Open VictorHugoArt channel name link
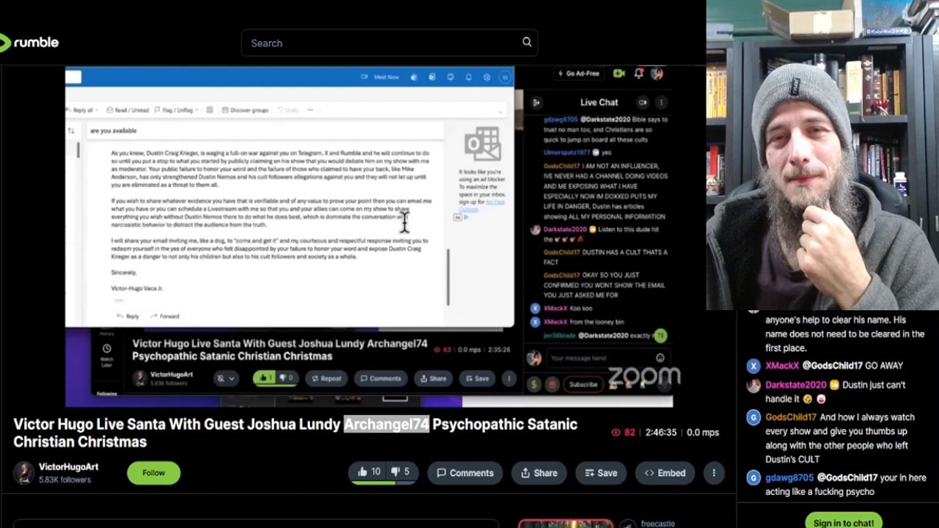Viewport: 939px width, 528px height. (x=68, y=466)
